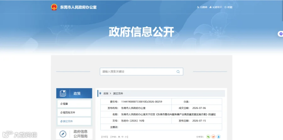283x140 pixels.
Task: Click the 分类 label cell
Action: click(186, 102)
